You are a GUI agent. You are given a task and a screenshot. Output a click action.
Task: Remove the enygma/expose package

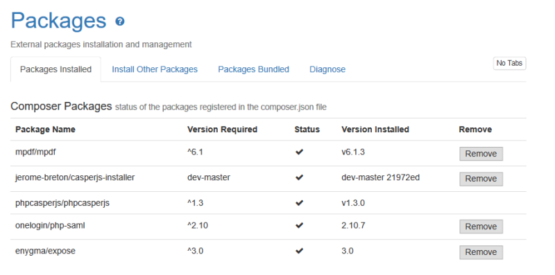point(481,252)
